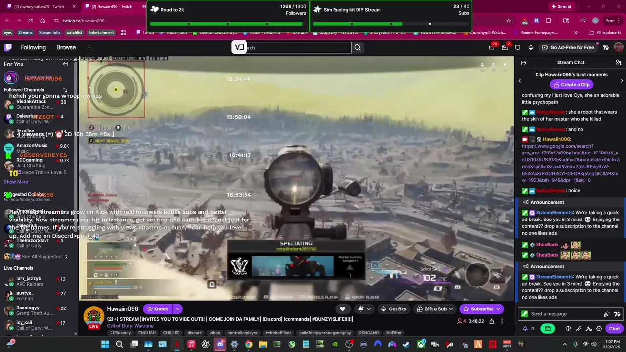
Task: Collapse the Stream Chat panel
Action: click(x=523, y=63)
